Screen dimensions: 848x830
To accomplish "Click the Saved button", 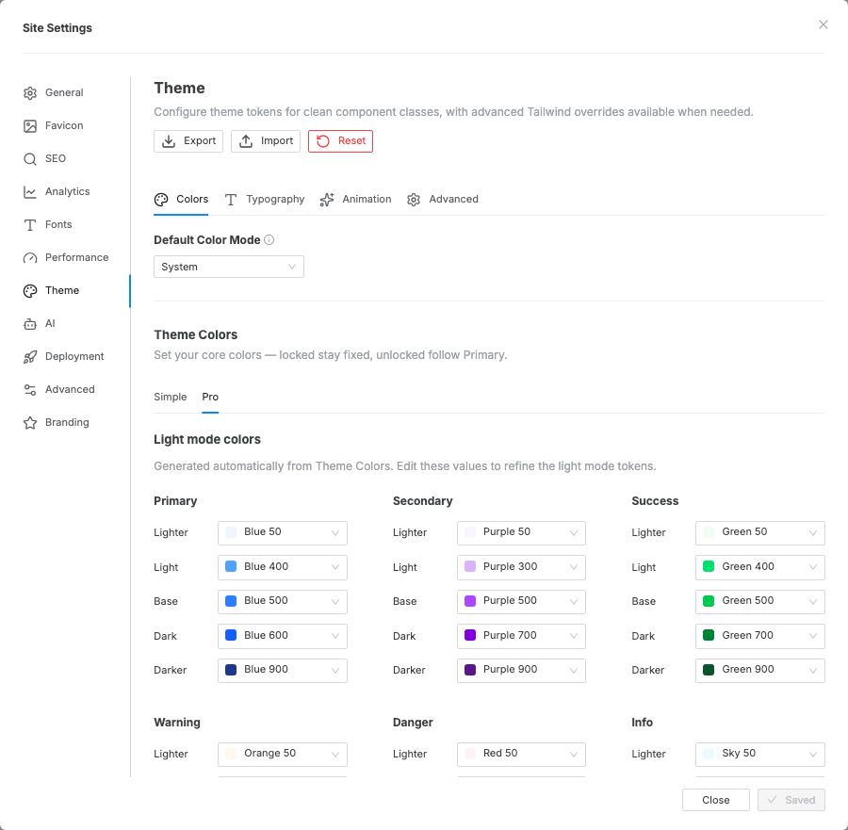I will (x=791, y=800).
